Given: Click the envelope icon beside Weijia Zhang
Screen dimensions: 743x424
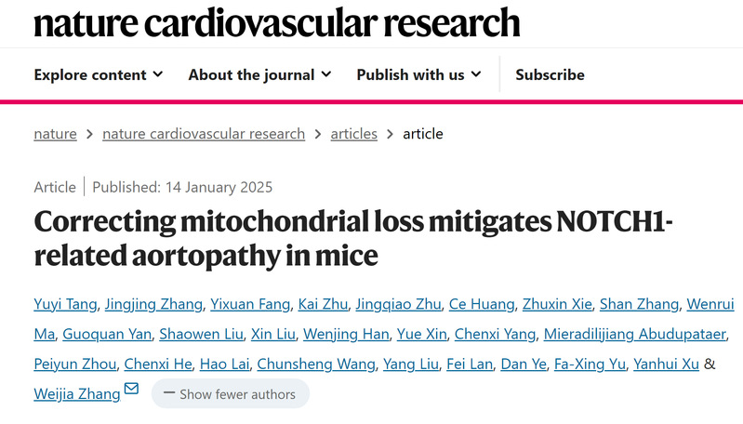Looking at the screenshot, I should pyautogui.click(x=131, y=389).
